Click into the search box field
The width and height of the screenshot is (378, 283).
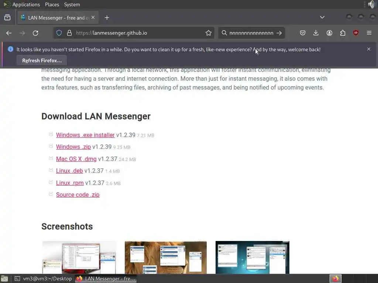click(251, 33)
